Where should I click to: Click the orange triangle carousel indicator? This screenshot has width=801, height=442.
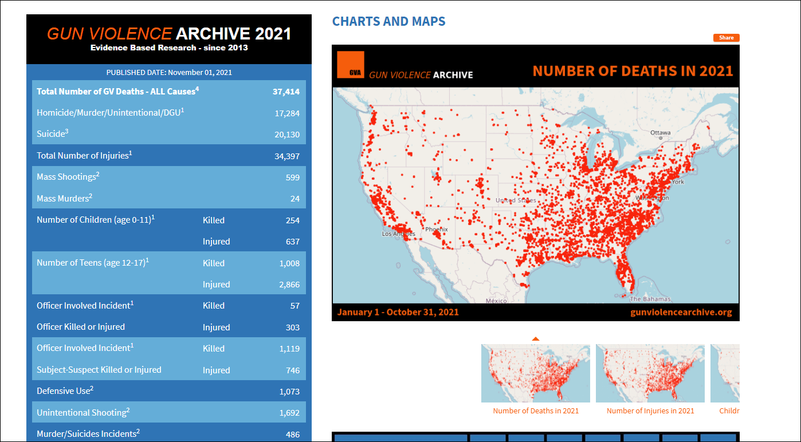[535, 339]
